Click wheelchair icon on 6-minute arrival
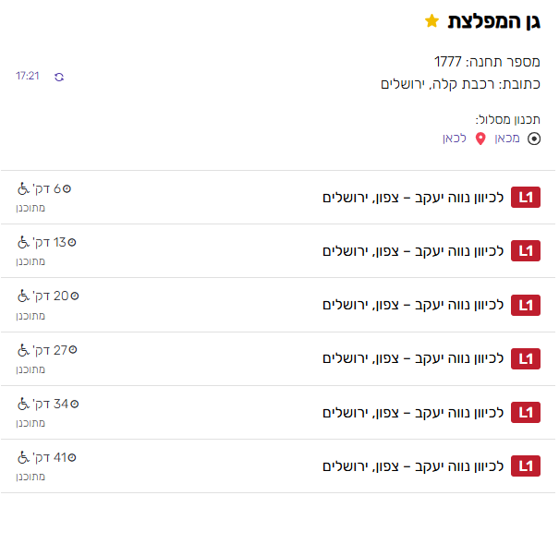Image resolution: width=559 pixels, height=544 pixels. click(x=24, y=188)
